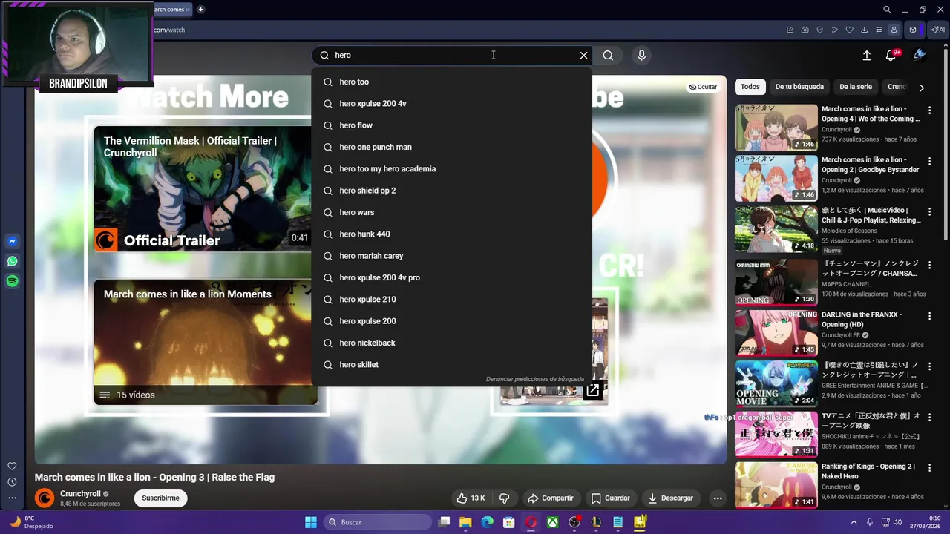Open Opera downloads icon
Image resolution: width=950 pixels, height=534 pixels.
pyautogui.click(x=865, y=30)
